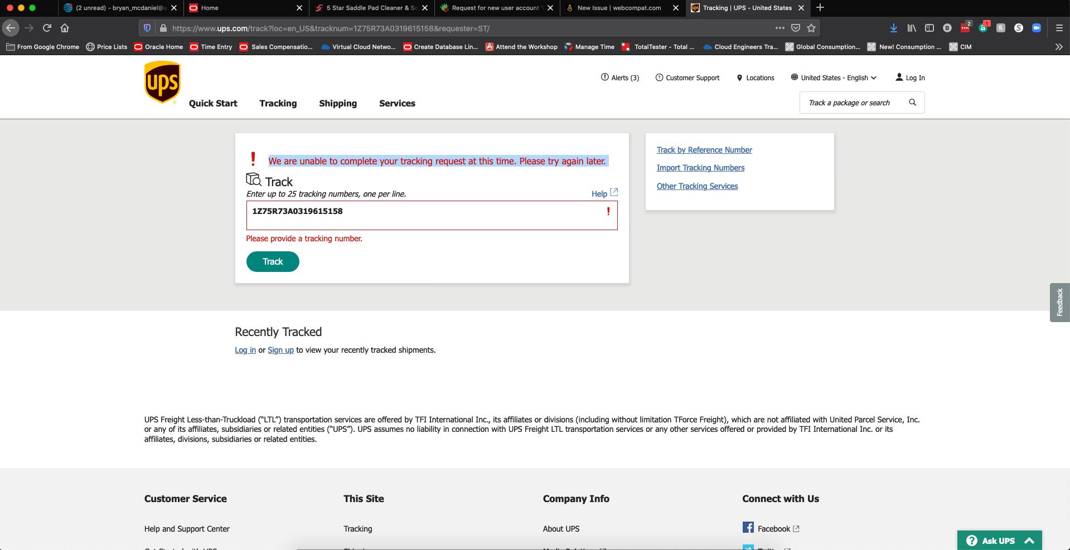The width and height of the screenshot is (1070, 550).
Task: Expand the Ask UPS chat widget
Action: tap(999, 541)
